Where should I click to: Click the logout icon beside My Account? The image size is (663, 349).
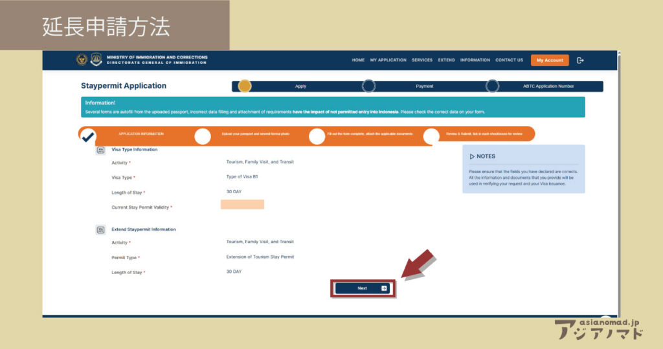(580, 60)
